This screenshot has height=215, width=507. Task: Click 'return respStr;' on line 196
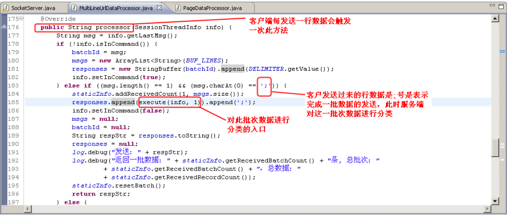click(101, 194)
